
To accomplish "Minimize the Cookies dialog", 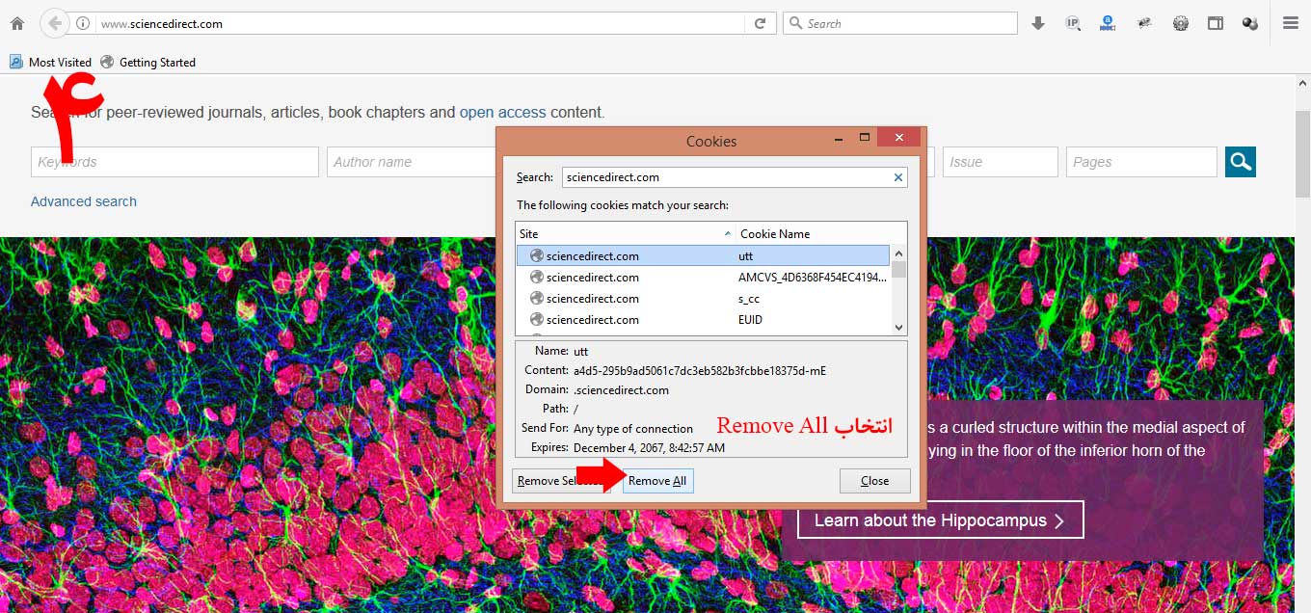I will (x=838, y=139).
